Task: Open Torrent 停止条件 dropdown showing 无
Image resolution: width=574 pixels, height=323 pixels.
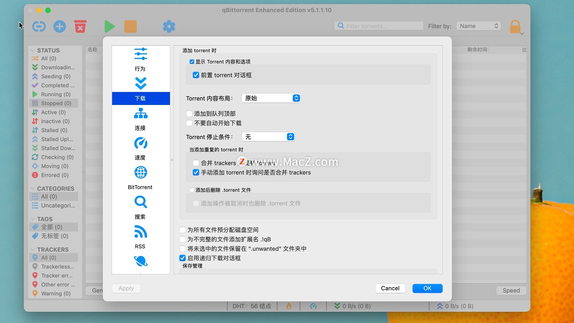Action: tap(268, 137)
